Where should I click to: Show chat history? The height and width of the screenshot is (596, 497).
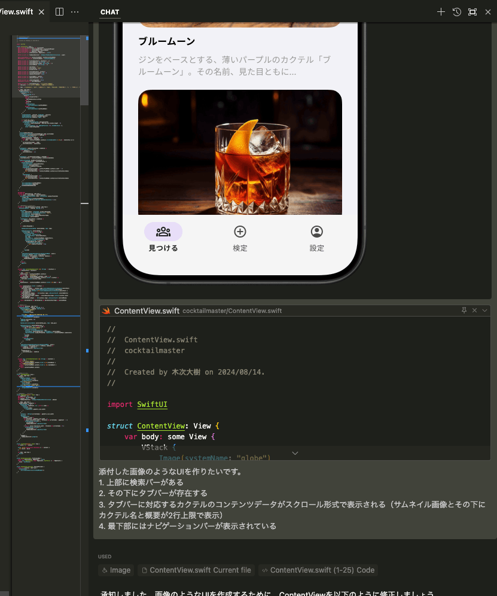click(x=457, y=12)
